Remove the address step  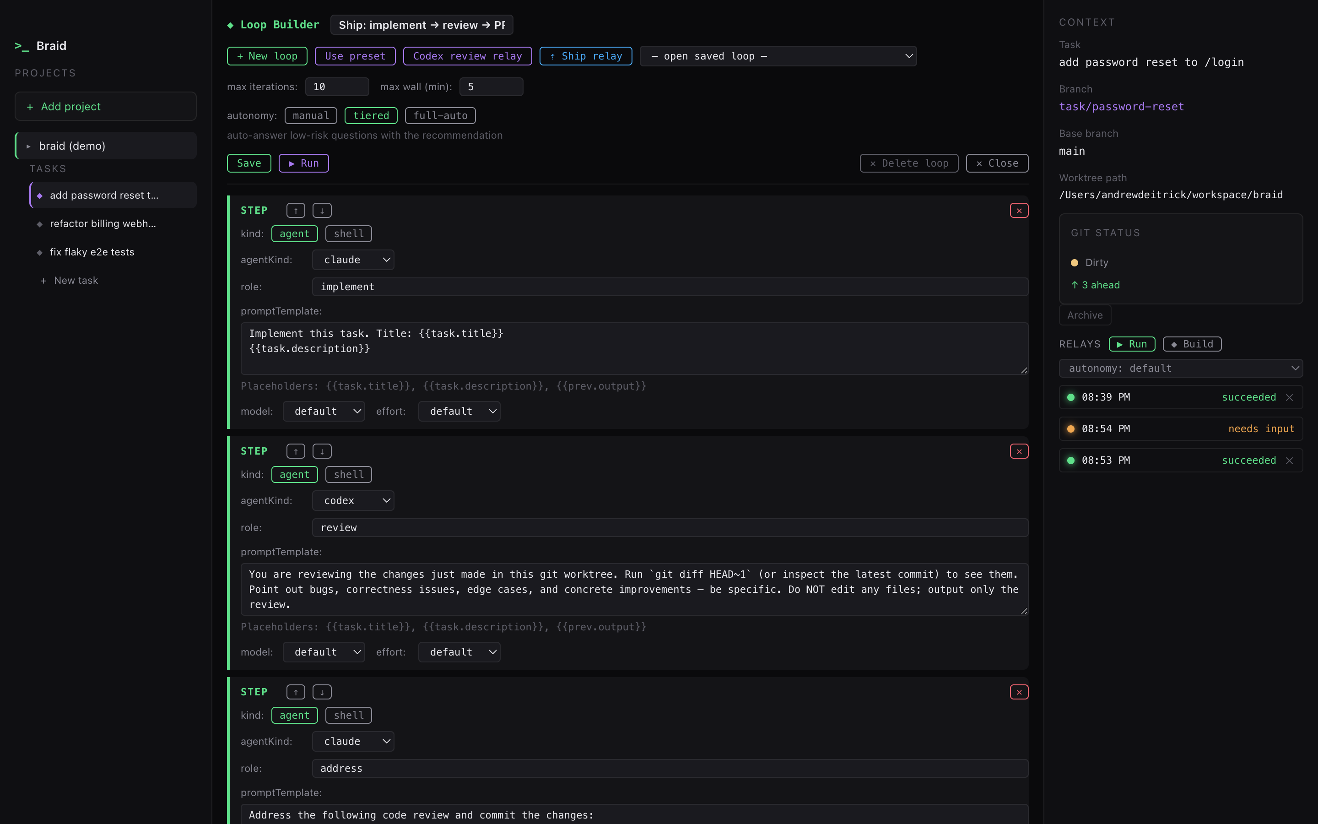1019,692
